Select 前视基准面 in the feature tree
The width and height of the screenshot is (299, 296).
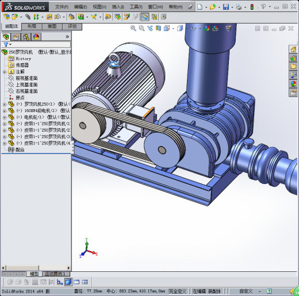tap(26, 78)
